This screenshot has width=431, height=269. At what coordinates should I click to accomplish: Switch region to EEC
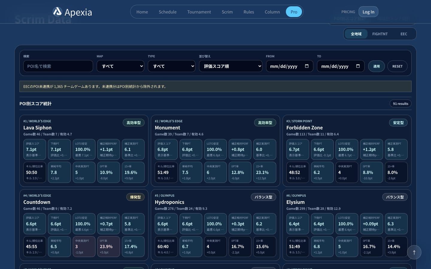404,34
